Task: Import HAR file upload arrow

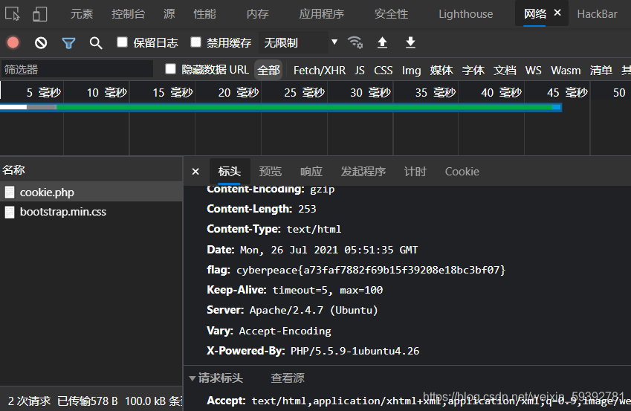Action: pos(382,42)
